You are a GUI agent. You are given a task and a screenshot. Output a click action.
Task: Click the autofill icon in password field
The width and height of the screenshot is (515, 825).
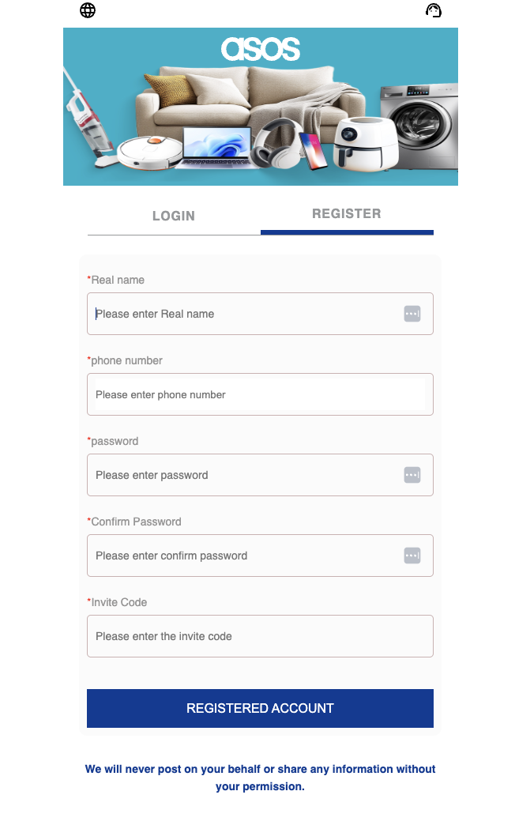[x=412, y=475]
